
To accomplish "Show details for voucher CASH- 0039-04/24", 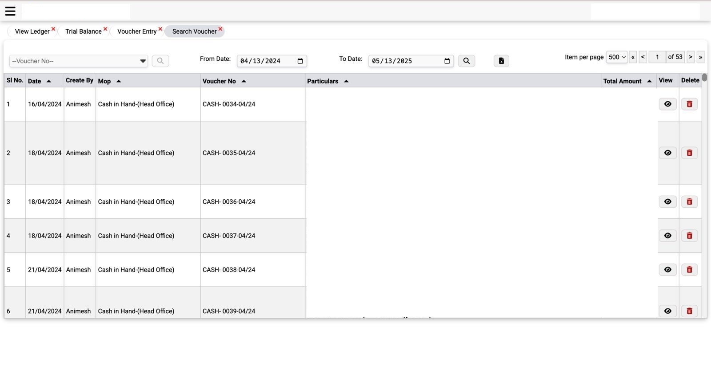I will tap(667, 311).
